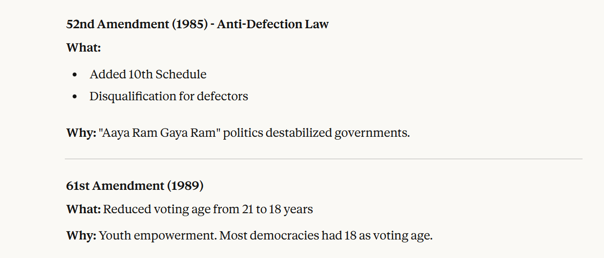Click the 52nd Amendment heading
The width and height of the screenshot is (604, 258).
point(117,24)
